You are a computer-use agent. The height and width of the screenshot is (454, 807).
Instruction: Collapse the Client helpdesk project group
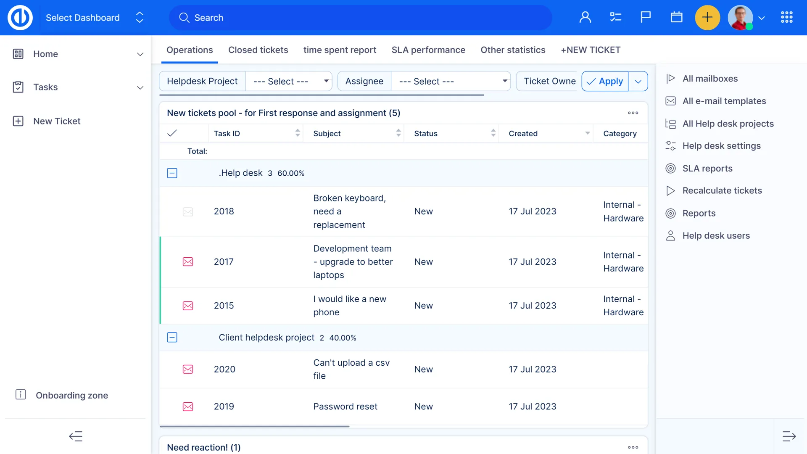pyautogui.click(x=172, y=338)
